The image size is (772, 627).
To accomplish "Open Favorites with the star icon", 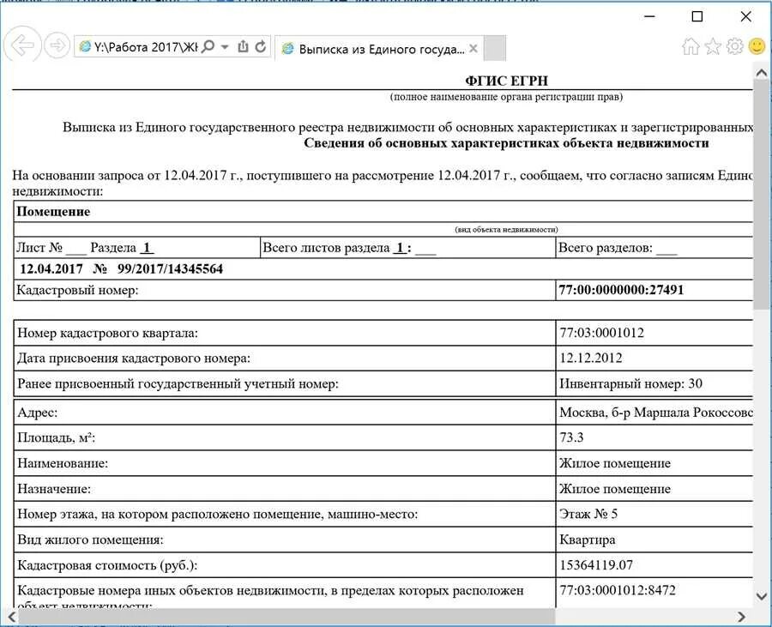I will tap(713, 46).
